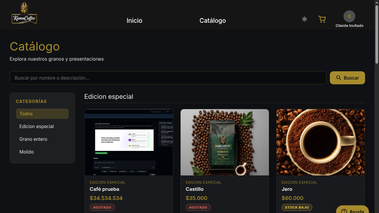The width and height of the screenshot is (379, 213).
Task: Click the $35.000 price
Action: 197,198
